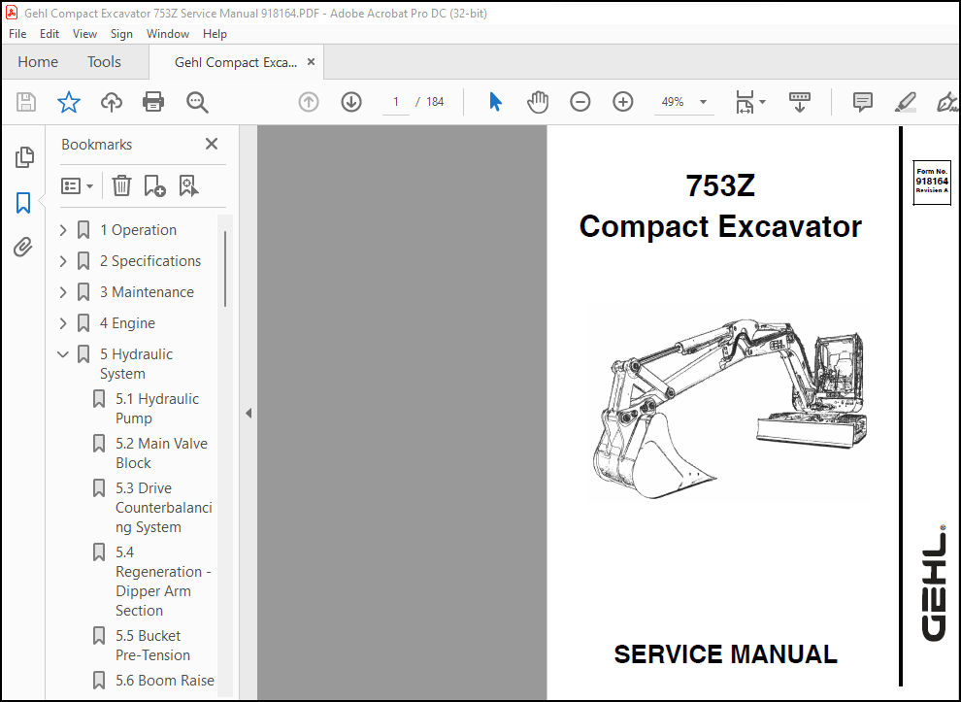Click the page number input field
Viewport: 961px width, 702px height.
(395, 102)
